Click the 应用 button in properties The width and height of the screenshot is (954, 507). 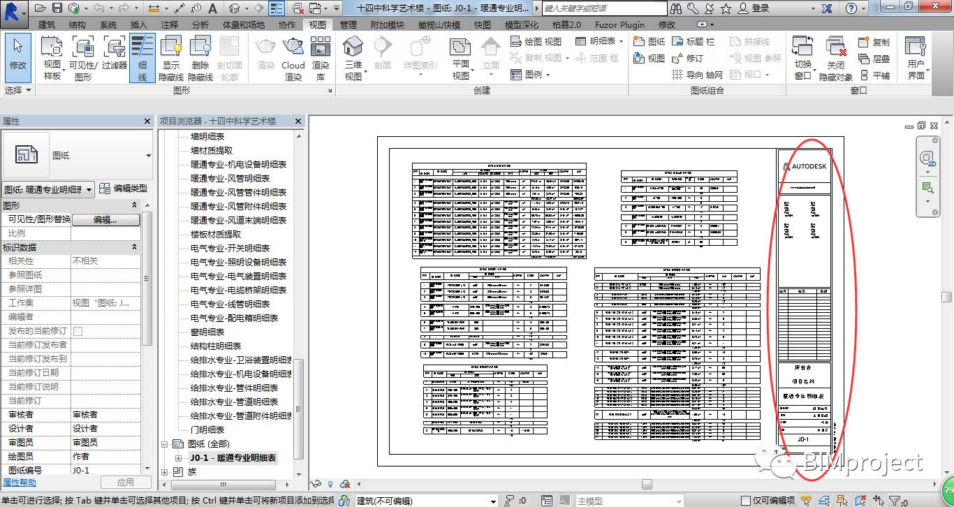pyautogui.click(x=126, y=483)
